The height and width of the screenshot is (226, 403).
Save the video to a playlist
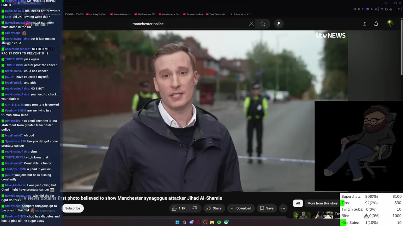(266, 208)
